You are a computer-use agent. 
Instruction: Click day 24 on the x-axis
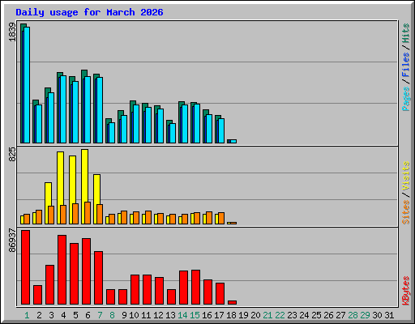pos(304,315)
